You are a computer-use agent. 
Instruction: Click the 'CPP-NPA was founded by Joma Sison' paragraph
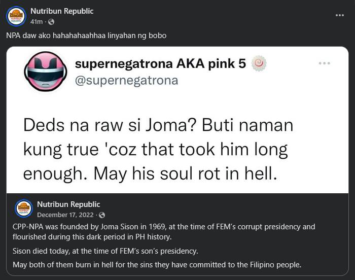163,231
